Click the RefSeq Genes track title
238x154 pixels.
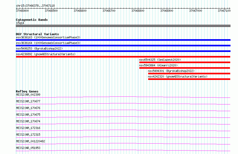27,91
